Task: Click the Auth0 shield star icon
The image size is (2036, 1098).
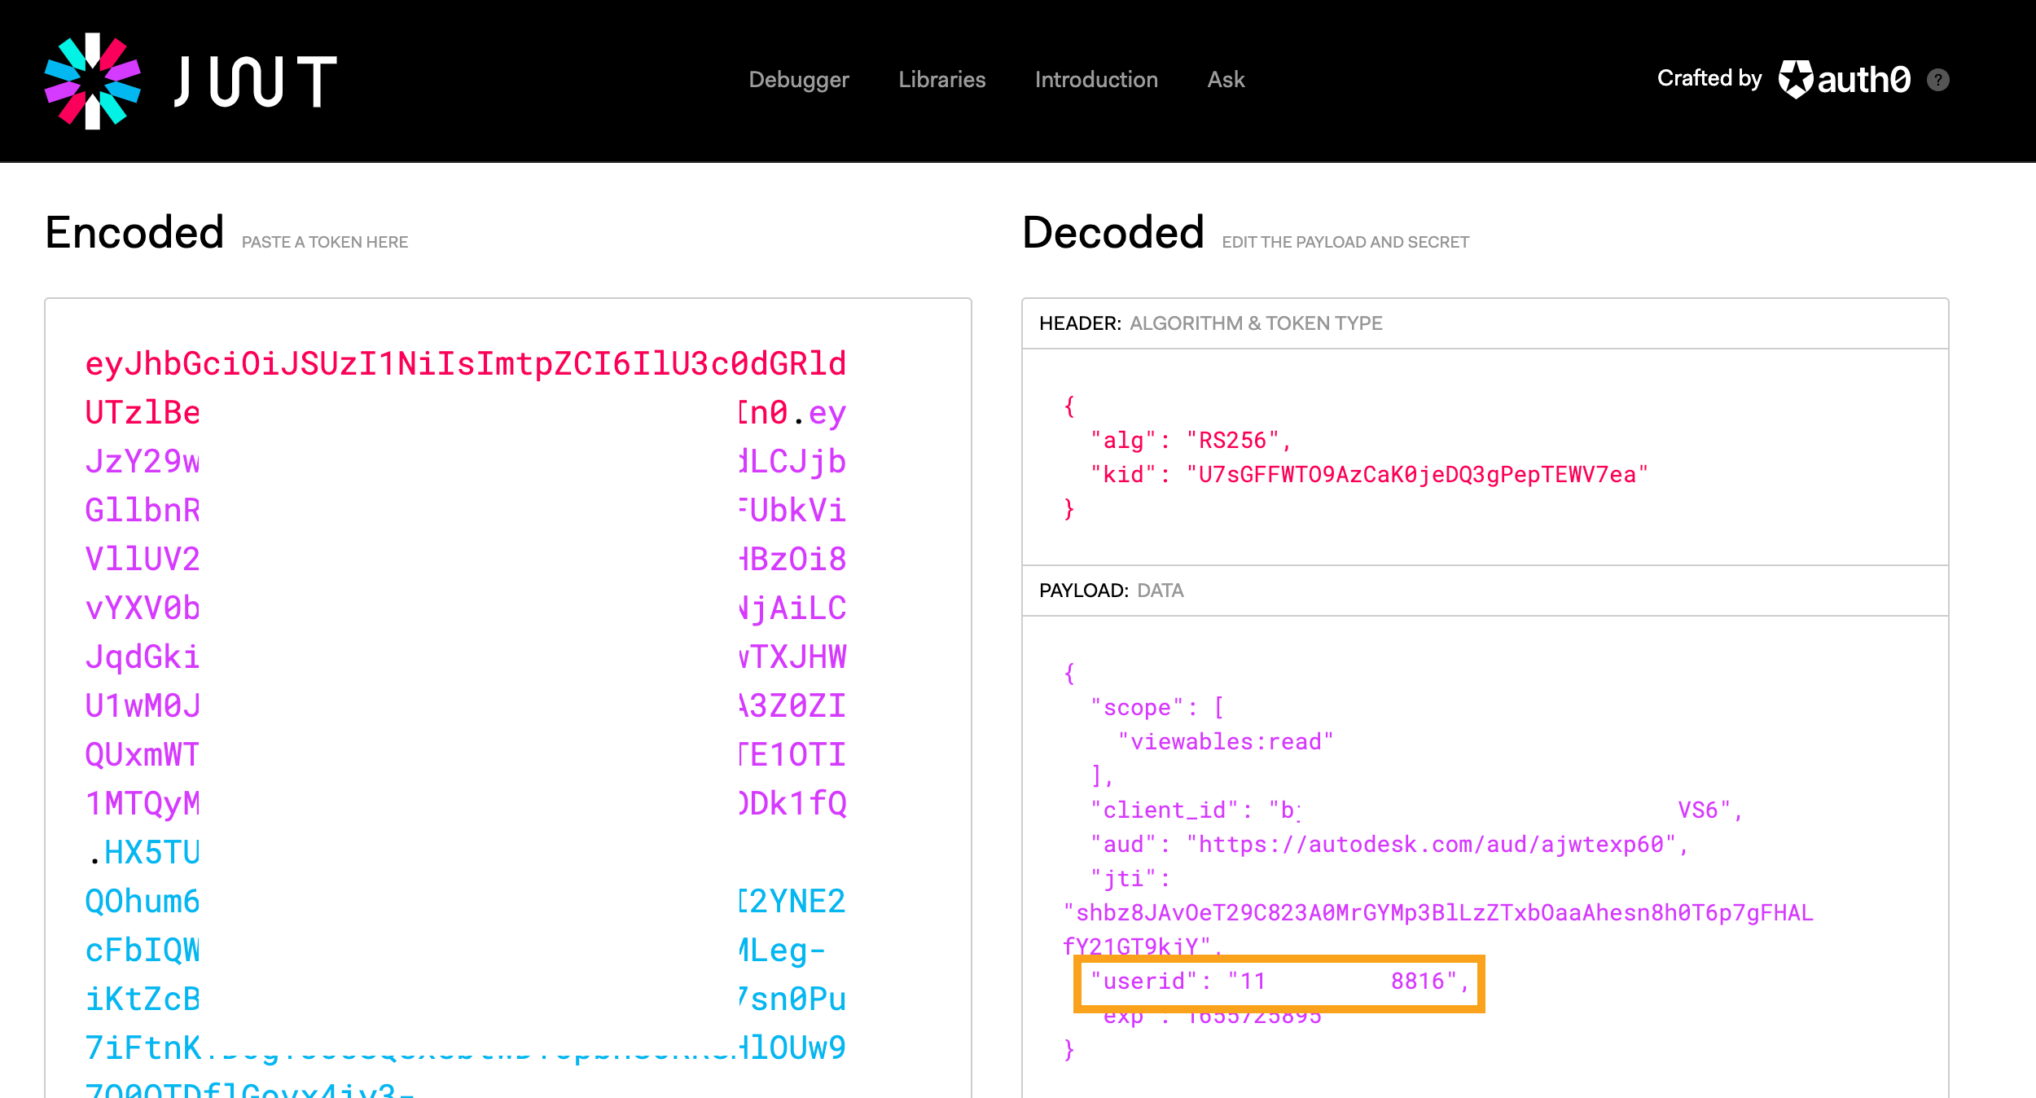Action: [x=1796, y=80]
